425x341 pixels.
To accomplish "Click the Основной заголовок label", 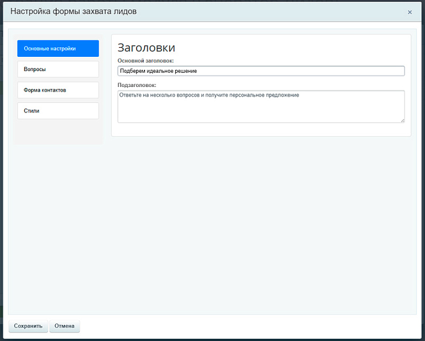I will click(x=146, y=60).
